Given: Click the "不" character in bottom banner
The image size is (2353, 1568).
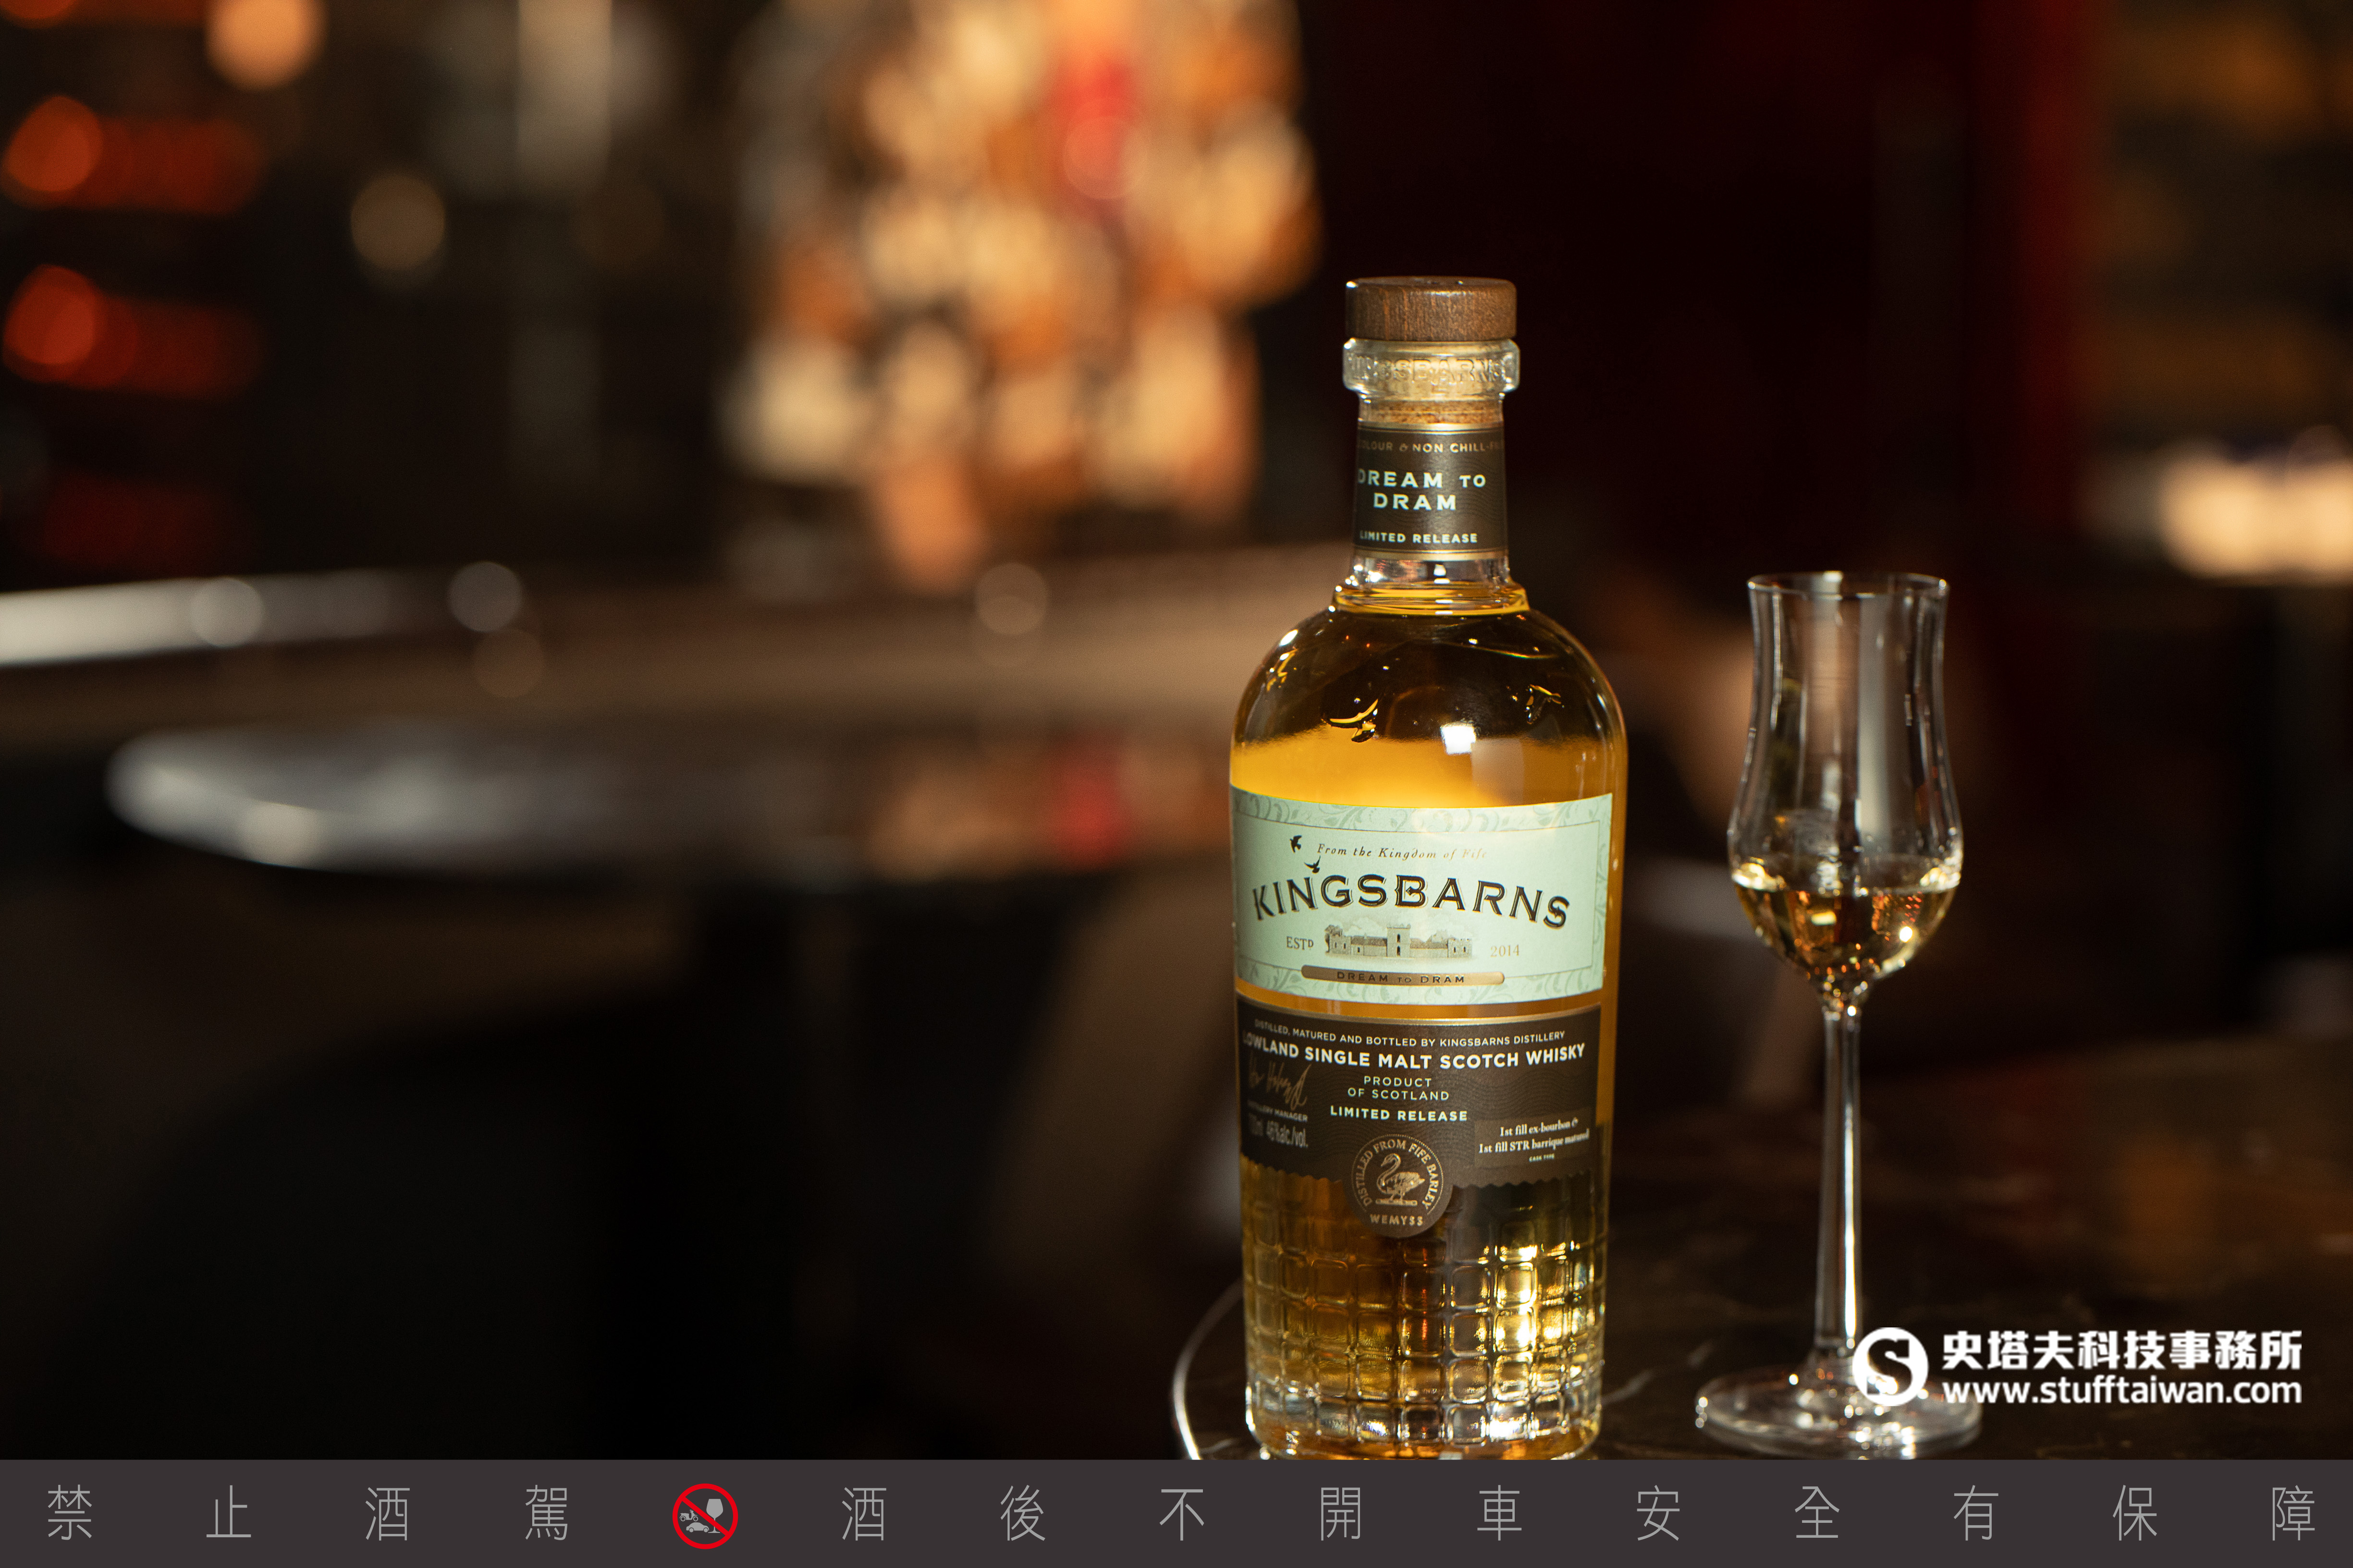Looking at the screenshot, I should (x=1181, y=1514).
